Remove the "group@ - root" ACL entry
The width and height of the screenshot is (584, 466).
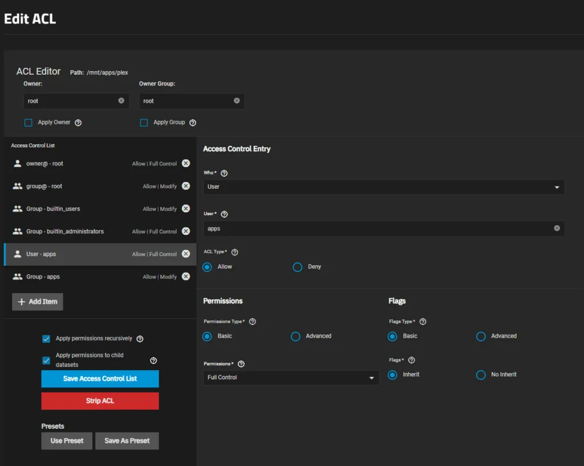pyautogui.click(x=186, y=186)
